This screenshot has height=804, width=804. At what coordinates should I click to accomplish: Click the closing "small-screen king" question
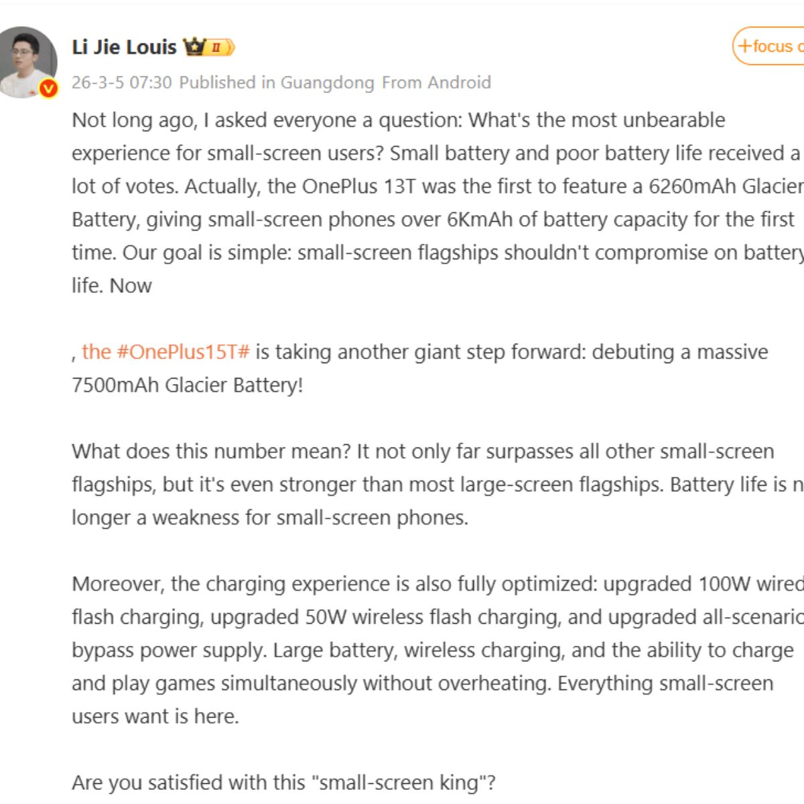(283, 783)
